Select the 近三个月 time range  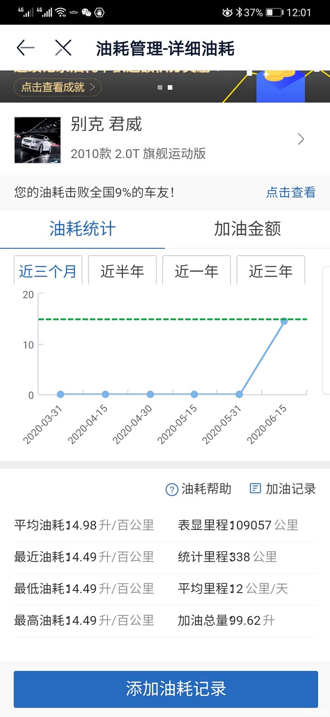coord(48,270)
